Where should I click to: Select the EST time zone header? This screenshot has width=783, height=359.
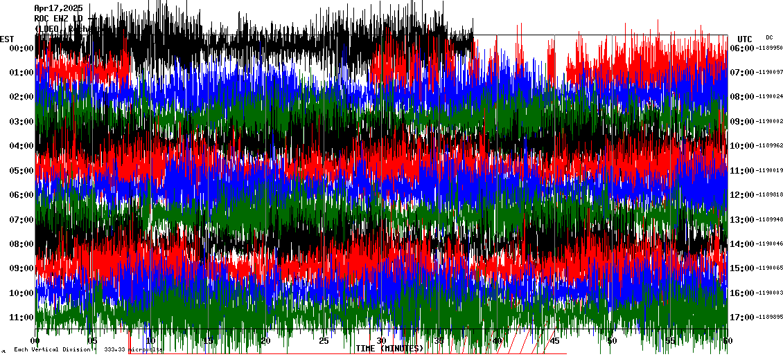[x=7, y=39]
